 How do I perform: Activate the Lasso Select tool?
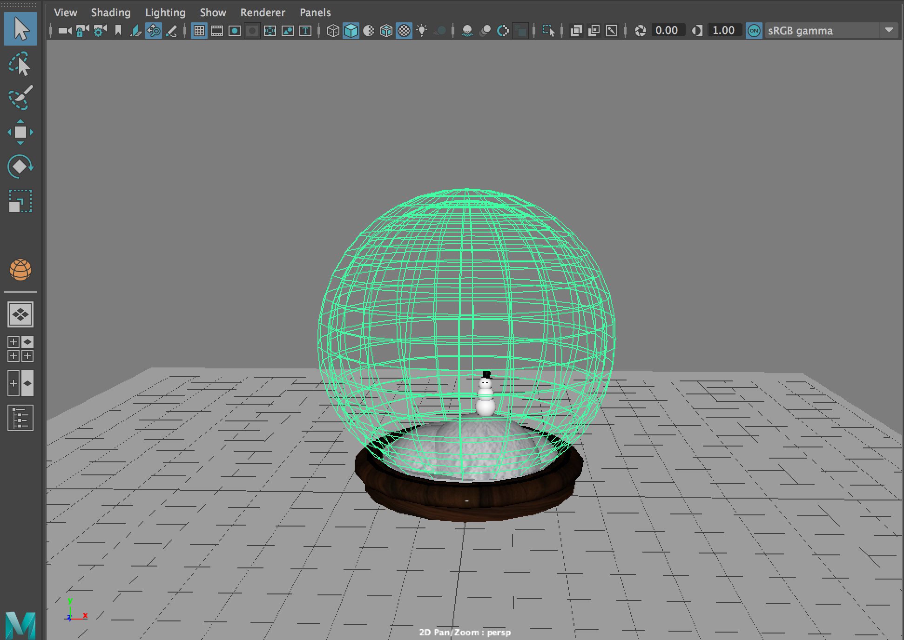click(x=20, y=64)
